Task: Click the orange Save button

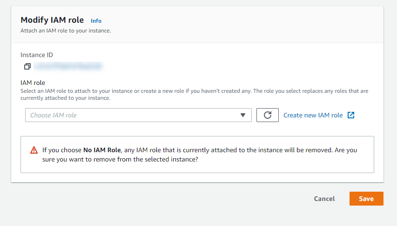Action: [366, 199]
